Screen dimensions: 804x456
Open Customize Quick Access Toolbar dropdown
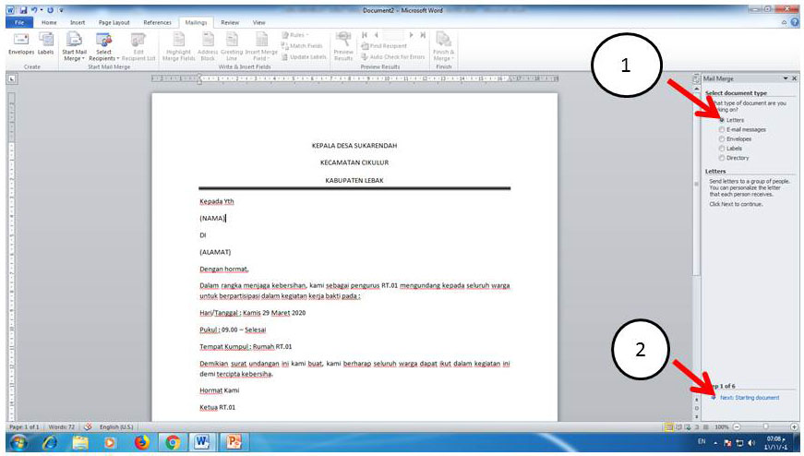click(61, 10)
